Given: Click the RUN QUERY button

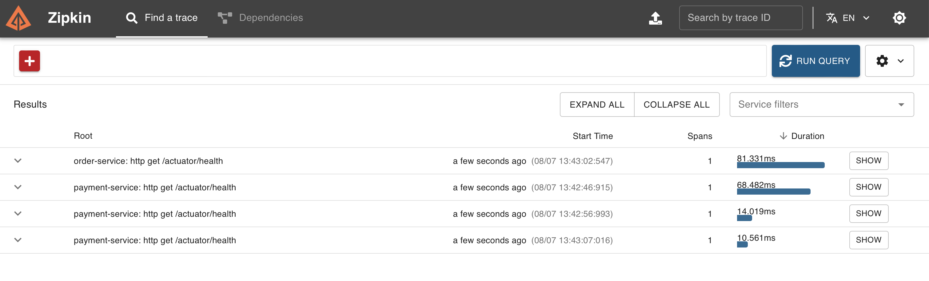Looking at the screenshot, I should (x=816, y=61).
